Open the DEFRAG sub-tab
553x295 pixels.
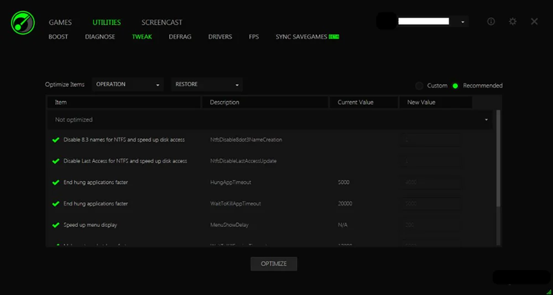(x=180, y=37)
